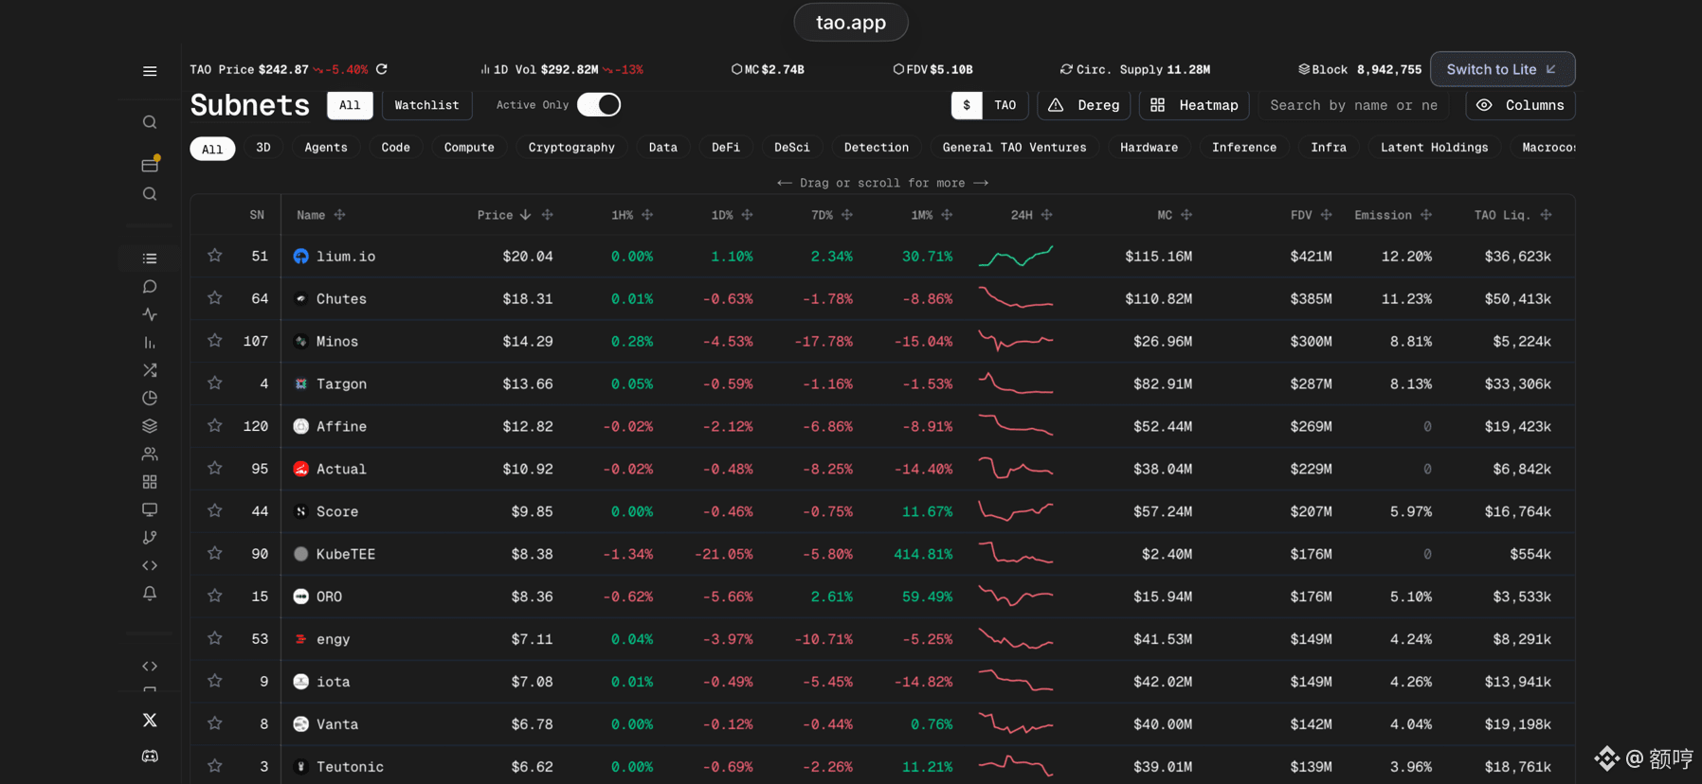Switch to the Watchlist tab
The height and width of the screenshot is (784, 1702).
pos(426,105)
